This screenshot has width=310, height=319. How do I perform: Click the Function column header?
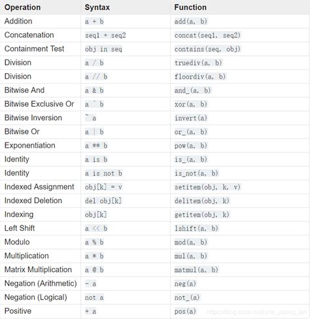[190, 7]
